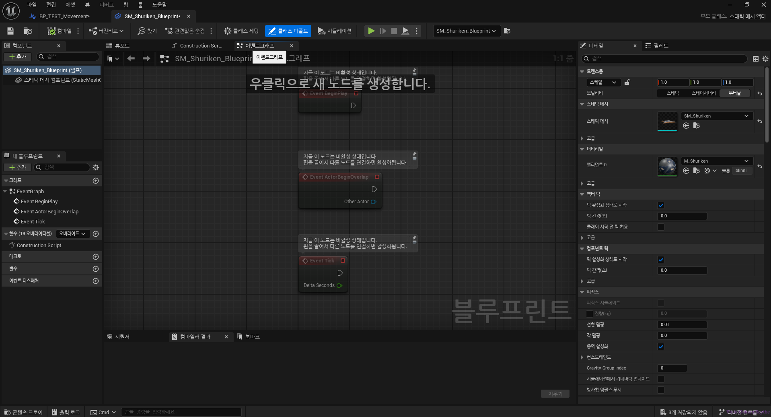
Task: Add new item in 내 블루프린트 panel
Action: (x=18, y=167)
